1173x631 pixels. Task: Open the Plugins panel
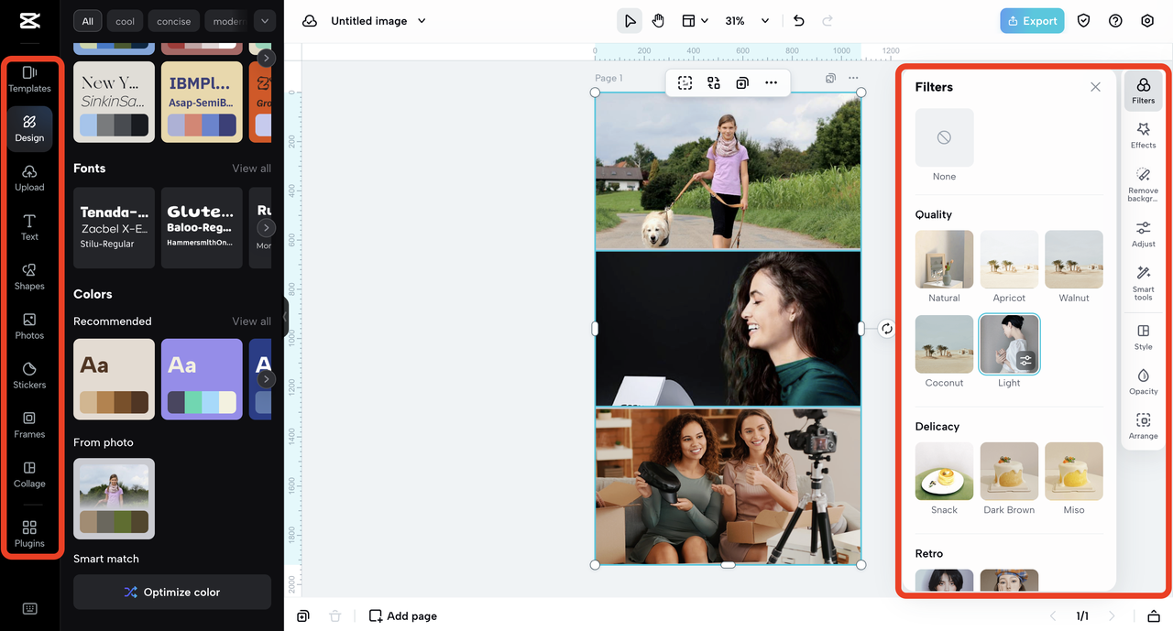(x=29, y=534)
